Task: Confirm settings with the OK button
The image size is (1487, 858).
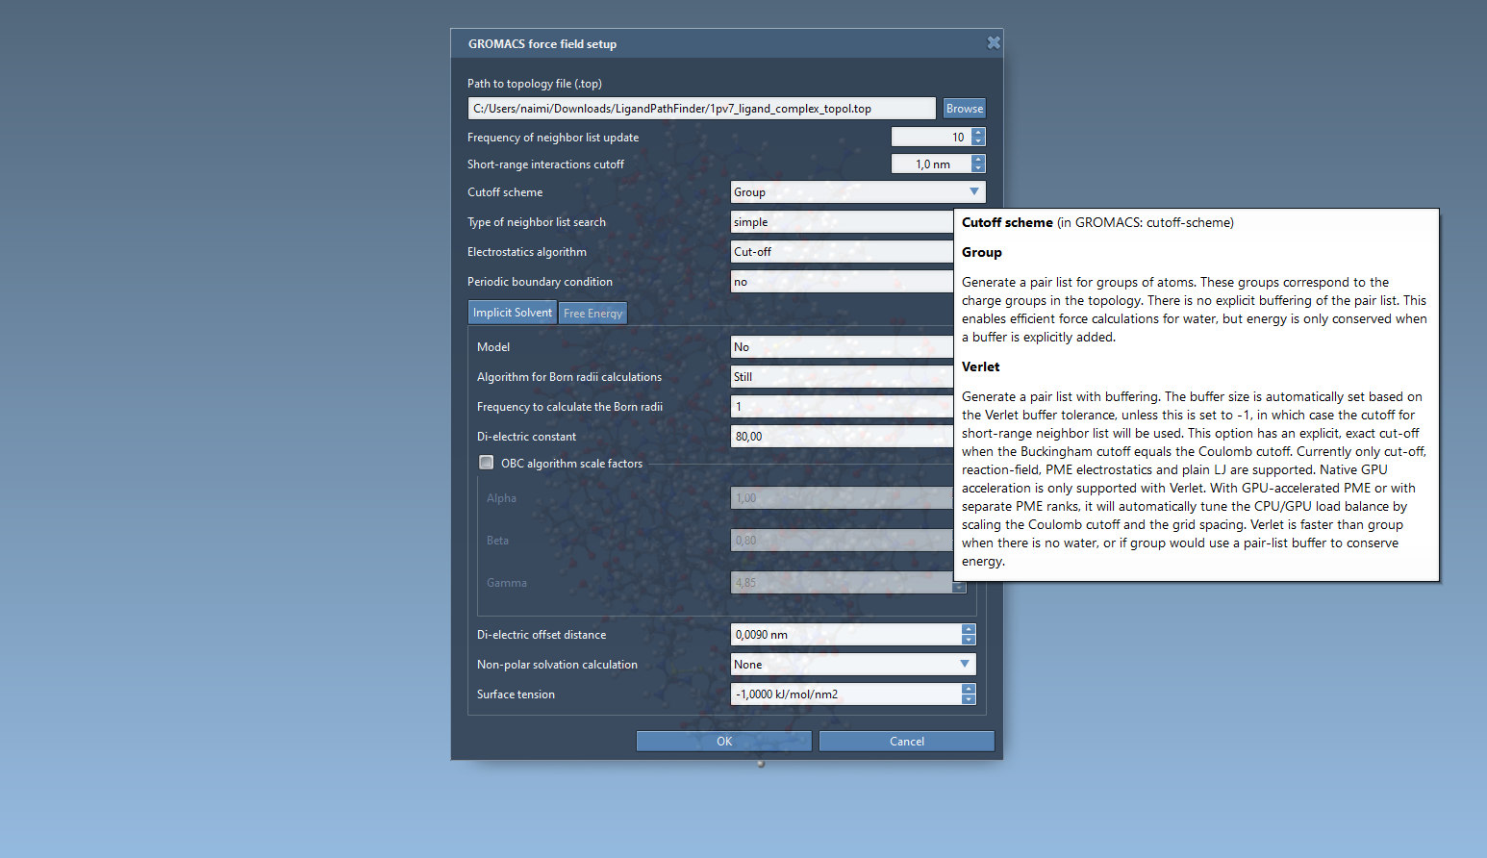Action: pyautogui.click(x=724, y=742)
